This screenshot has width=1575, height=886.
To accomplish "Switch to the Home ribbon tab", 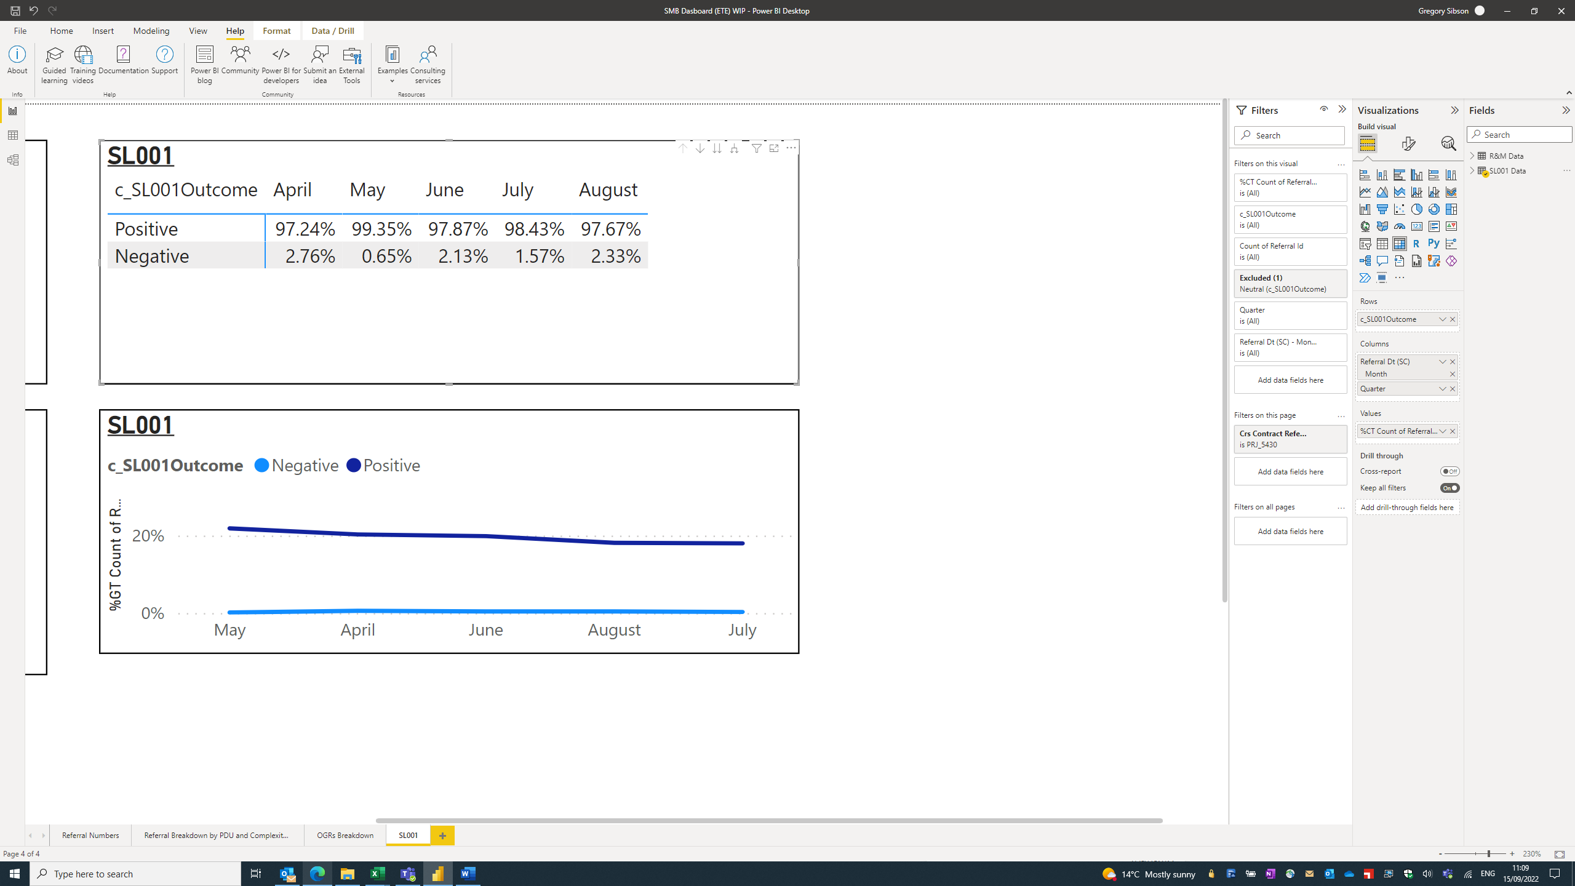I will pos(62,31).
